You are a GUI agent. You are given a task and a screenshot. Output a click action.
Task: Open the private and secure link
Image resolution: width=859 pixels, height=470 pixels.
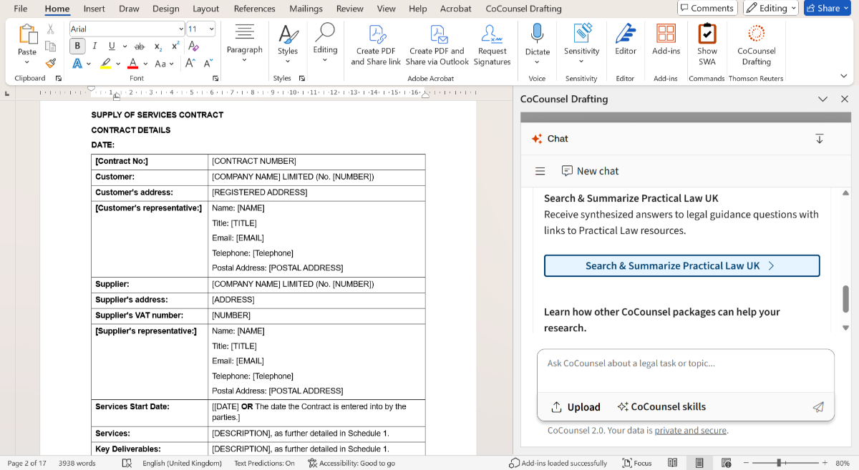click(690, 430)
